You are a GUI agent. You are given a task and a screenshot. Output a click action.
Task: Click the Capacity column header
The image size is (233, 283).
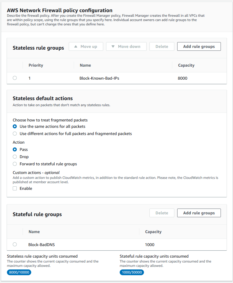186,65
